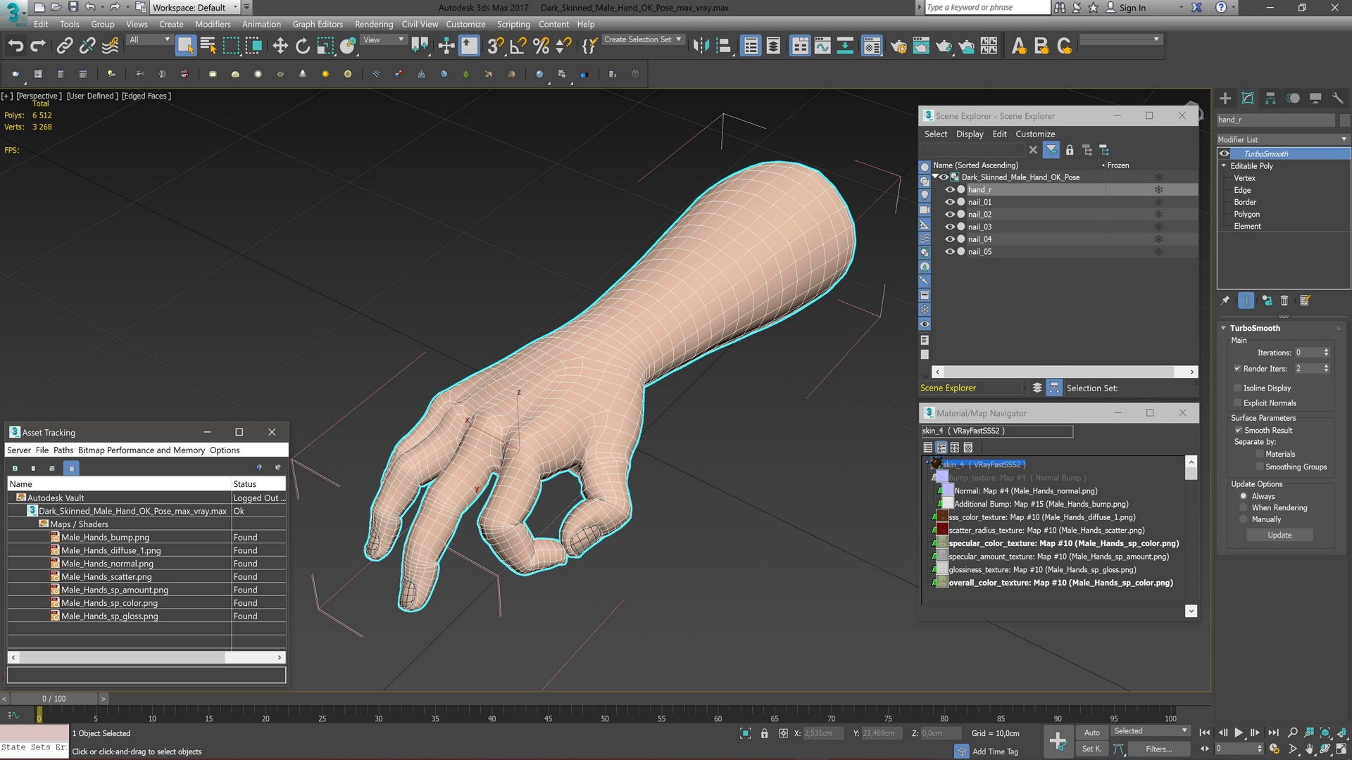Enable Explicit Normals checkbox

(1237, 403)
